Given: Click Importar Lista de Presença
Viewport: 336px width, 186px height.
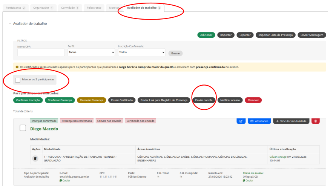Looking at the screenshot, I should 275,35.
